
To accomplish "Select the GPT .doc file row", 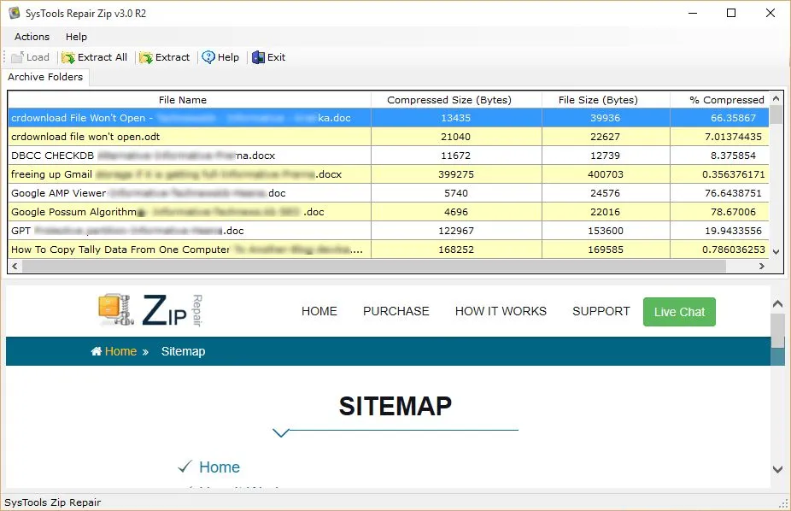I will coord(389,231).
